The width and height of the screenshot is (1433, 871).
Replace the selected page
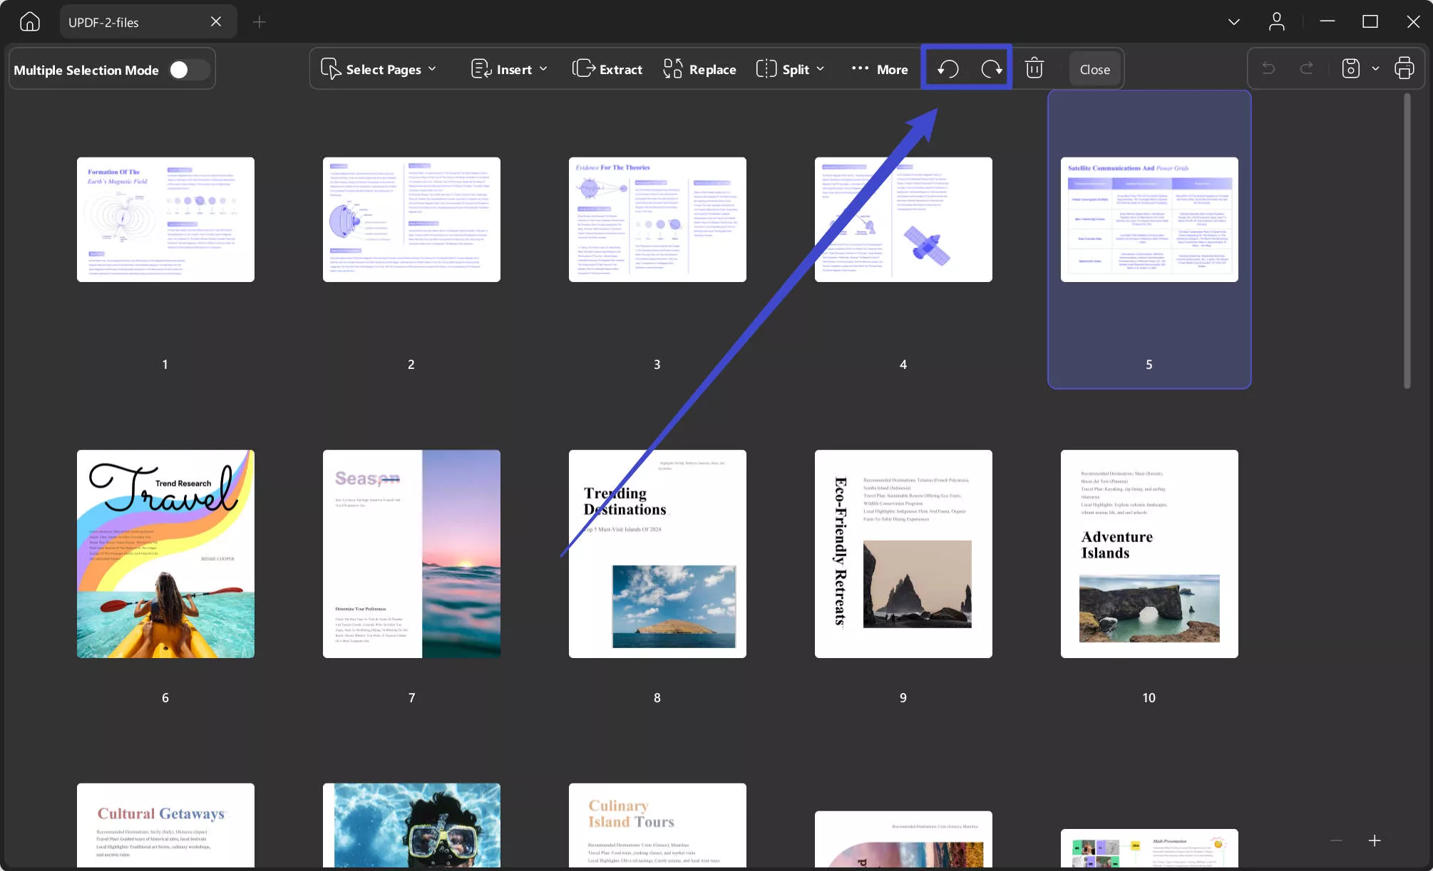pos(700,69)
